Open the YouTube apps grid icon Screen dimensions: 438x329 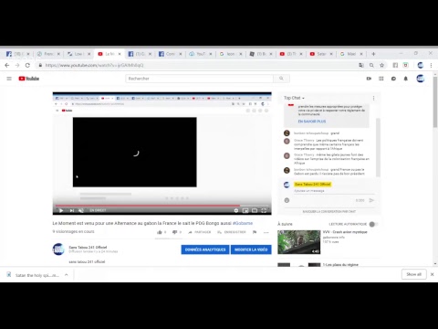click(381, 79)
